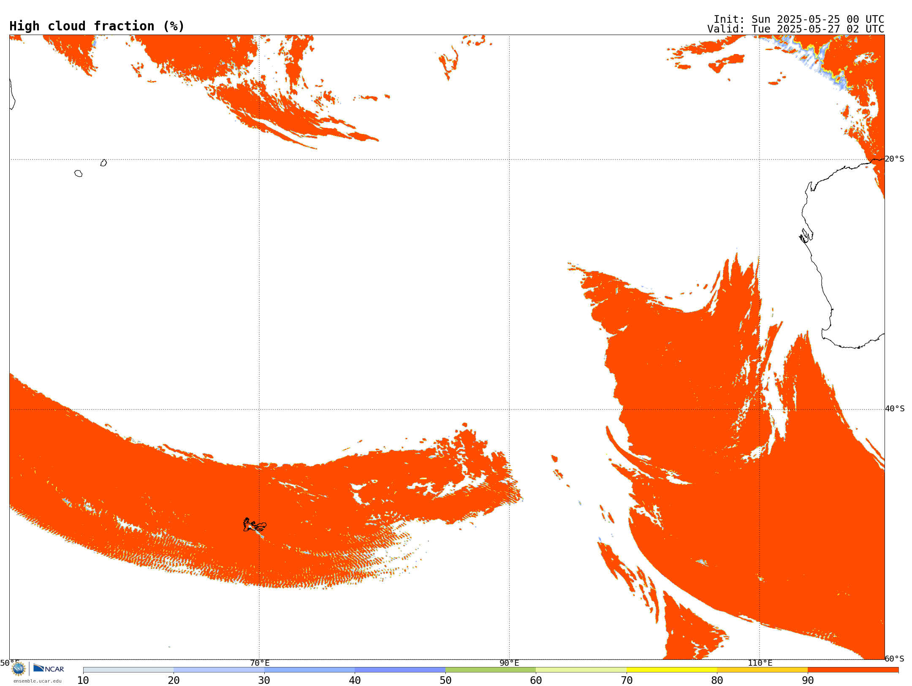The height and width of the screenshot is (686, 912).
Task: Click the colorbar tick label 60
Action: (536, 681)
